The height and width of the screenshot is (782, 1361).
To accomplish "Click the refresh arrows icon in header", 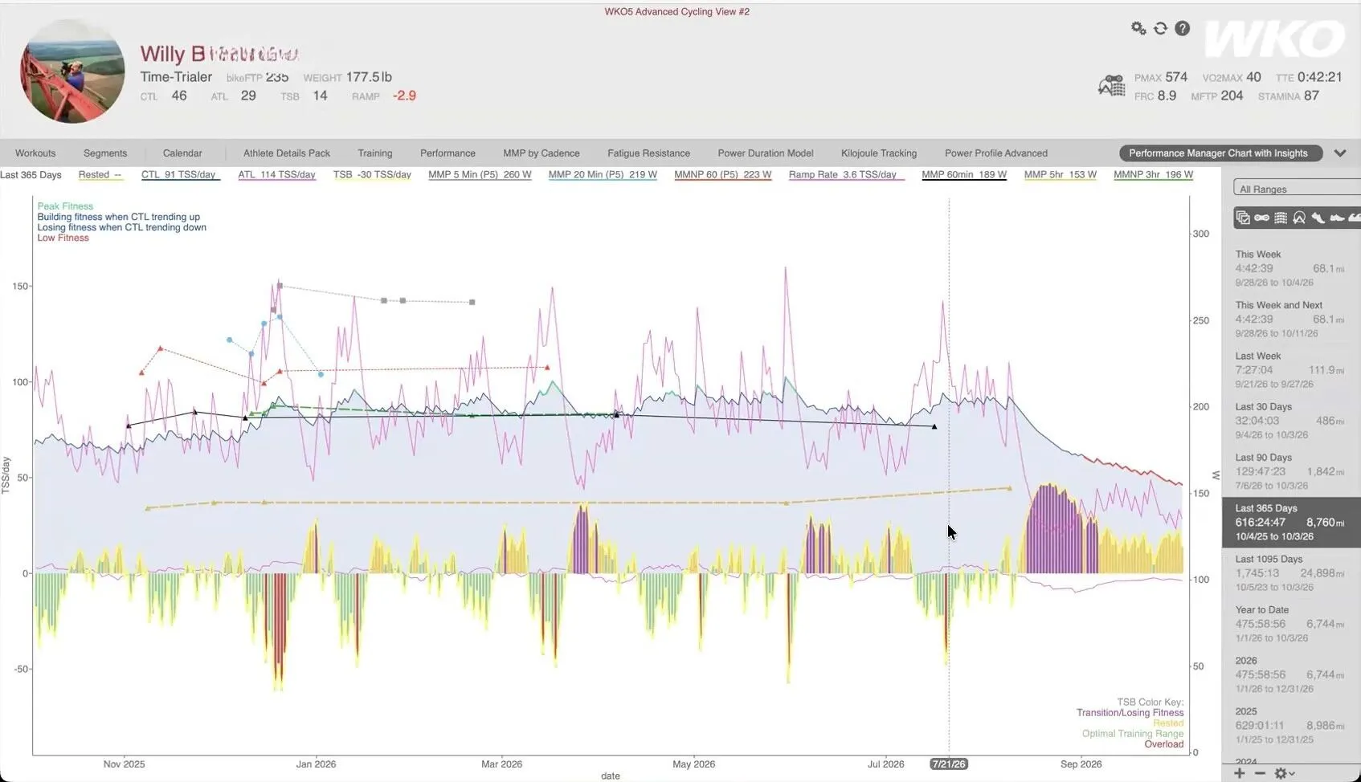I will point(1160,28).
